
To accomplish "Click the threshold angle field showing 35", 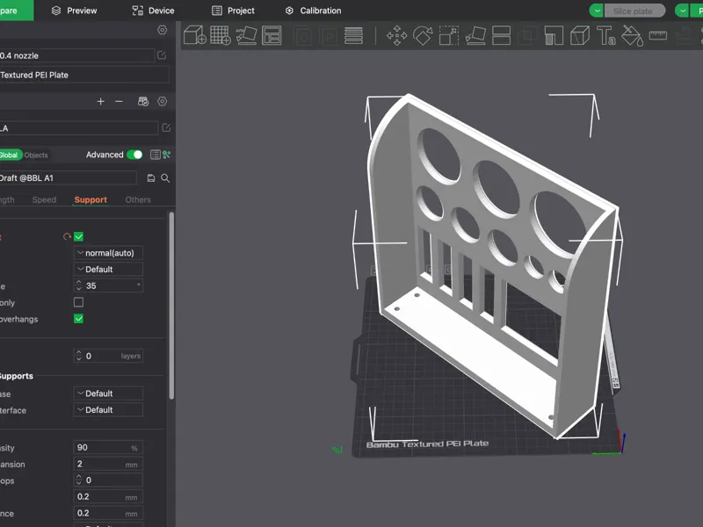I will pos(108,285).
